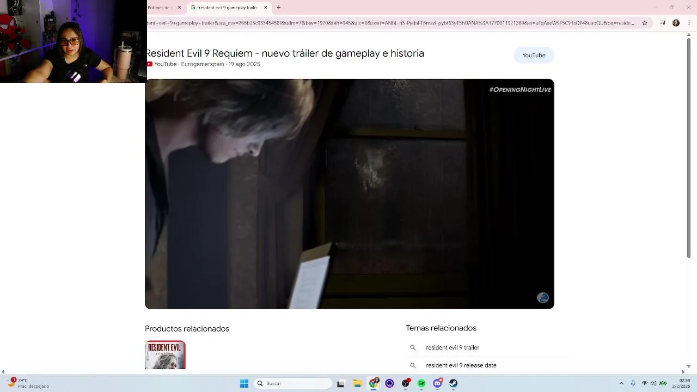Click magnifier beside 'resident evil 9 release date'

click(x=413, y=365)
